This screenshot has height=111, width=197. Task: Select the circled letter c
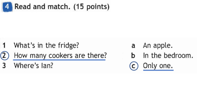[134, 66]
